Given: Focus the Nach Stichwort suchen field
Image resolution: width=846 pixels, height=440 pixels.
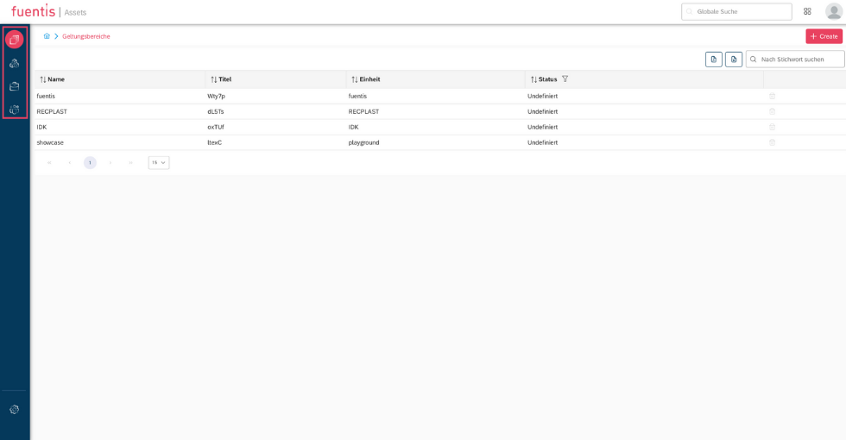Looking at the screenshot, I should (795, 60).
